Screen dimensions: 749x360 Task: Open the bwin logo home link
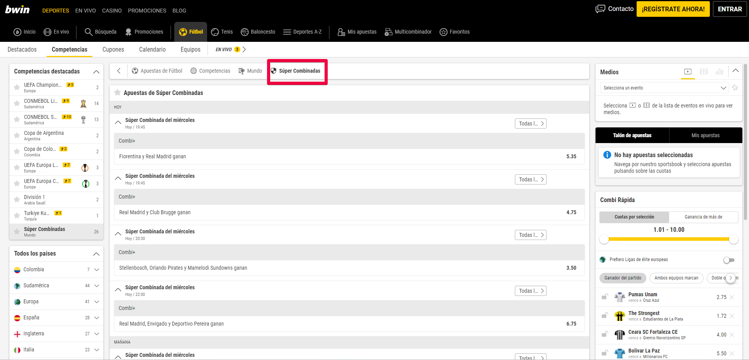[x=17, y=9]
